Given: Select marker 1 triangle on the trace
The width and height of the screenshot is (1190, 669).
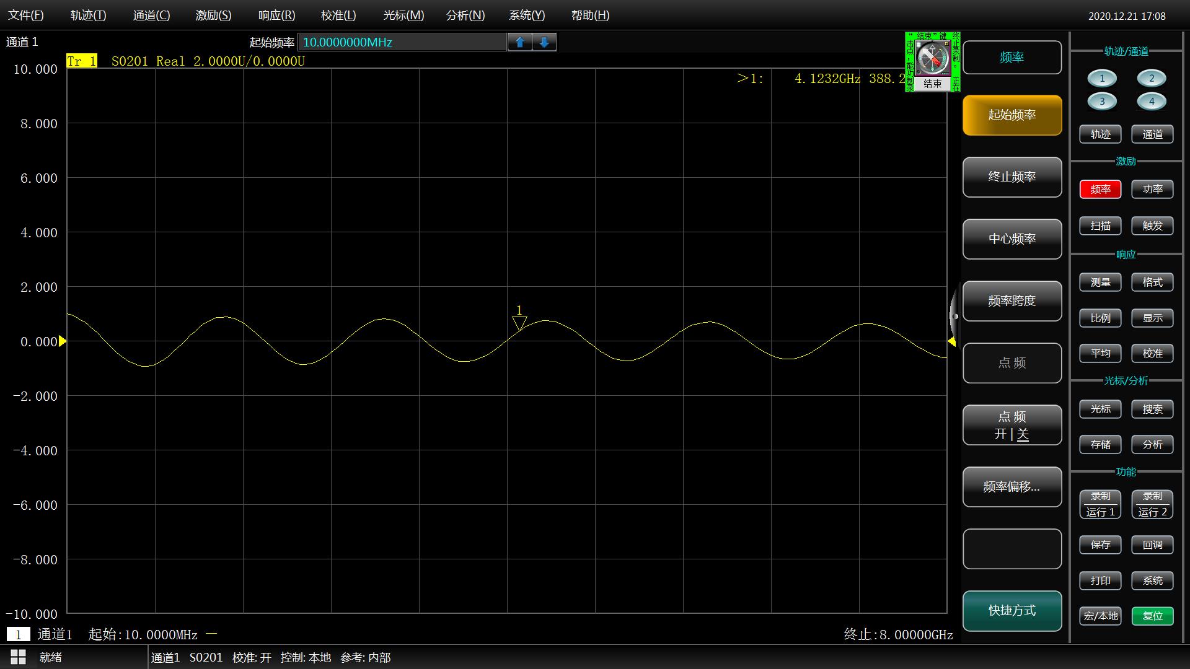Looking at the screenshot, I should point(519,323).
